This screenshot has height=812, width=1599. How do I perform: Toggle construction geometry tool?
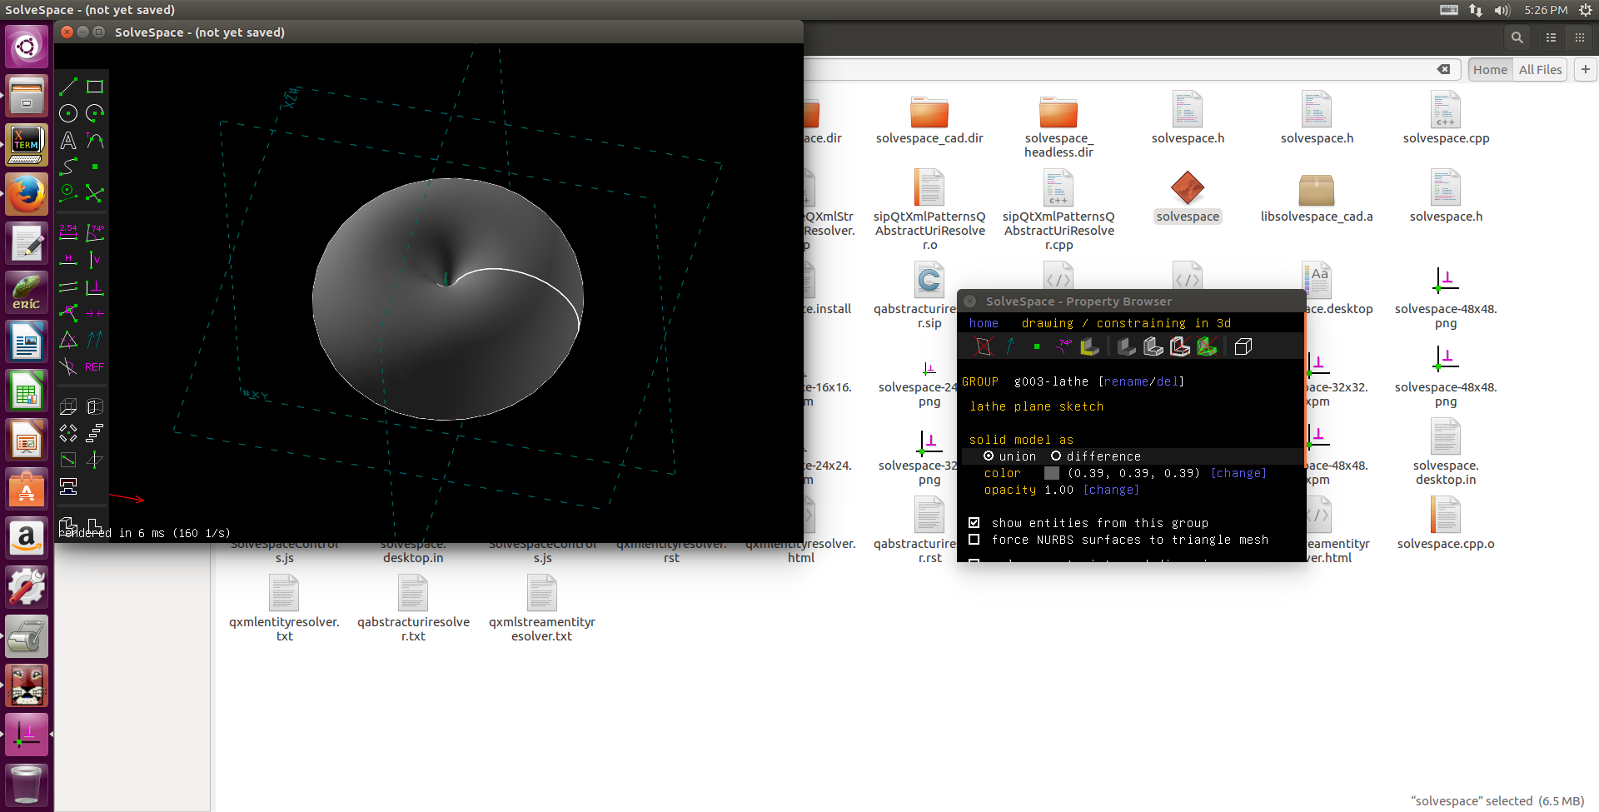tap(68, 193)
